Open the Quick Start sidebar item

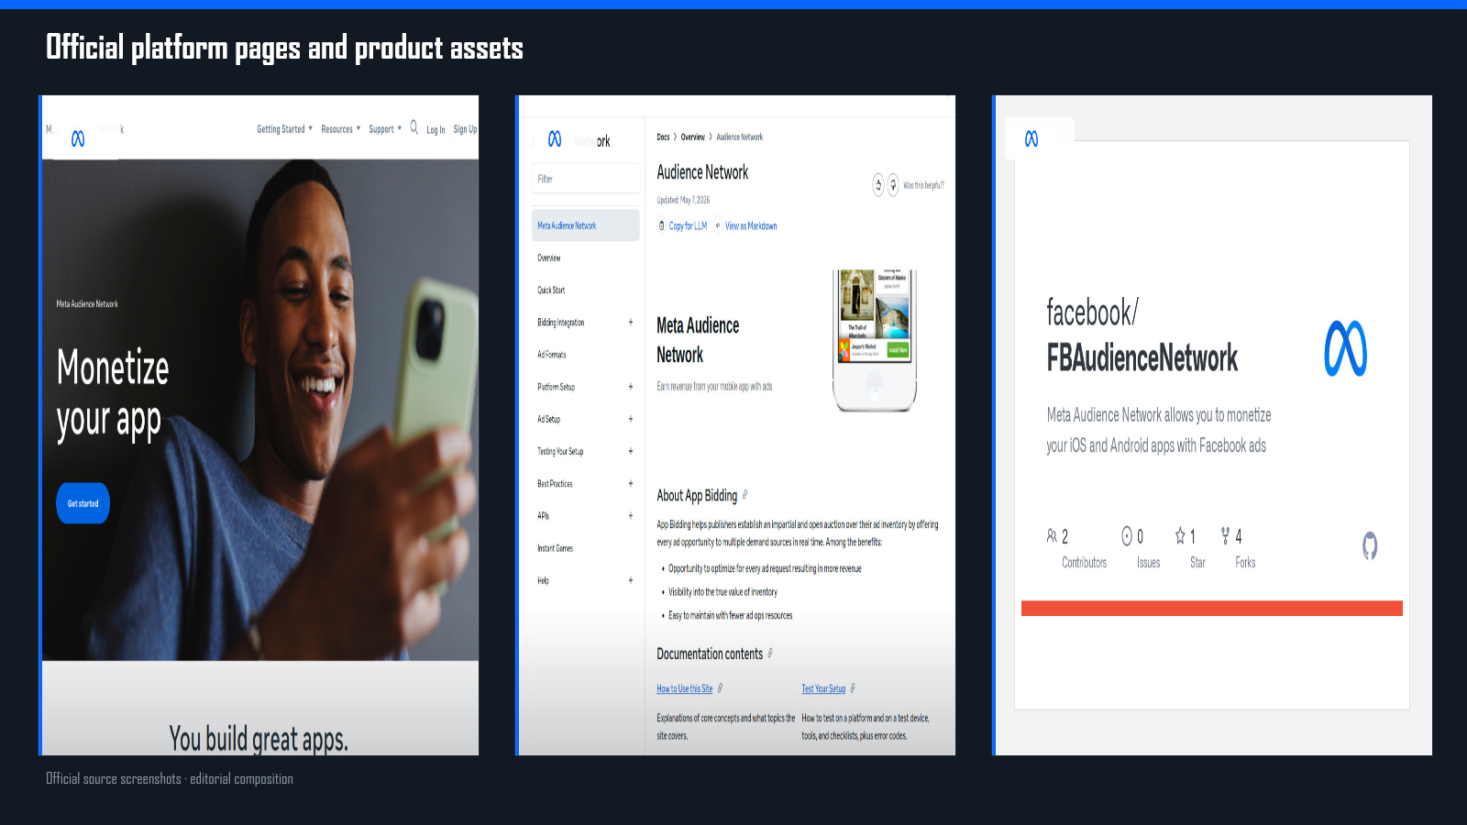pos(551,291)
